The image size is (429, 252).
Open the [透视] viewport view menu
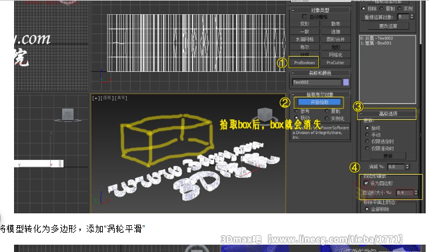point(107,98)
